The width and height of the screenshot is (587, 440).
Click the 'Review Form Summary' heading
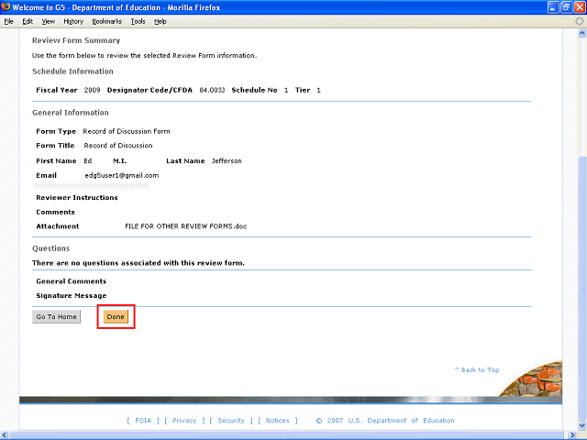76,40
